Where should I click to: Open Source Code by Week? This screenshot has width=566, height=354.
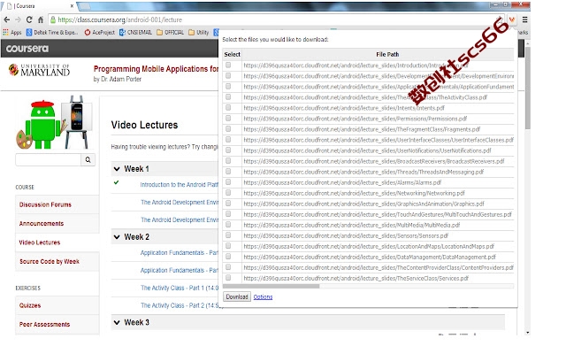point(50,262)
